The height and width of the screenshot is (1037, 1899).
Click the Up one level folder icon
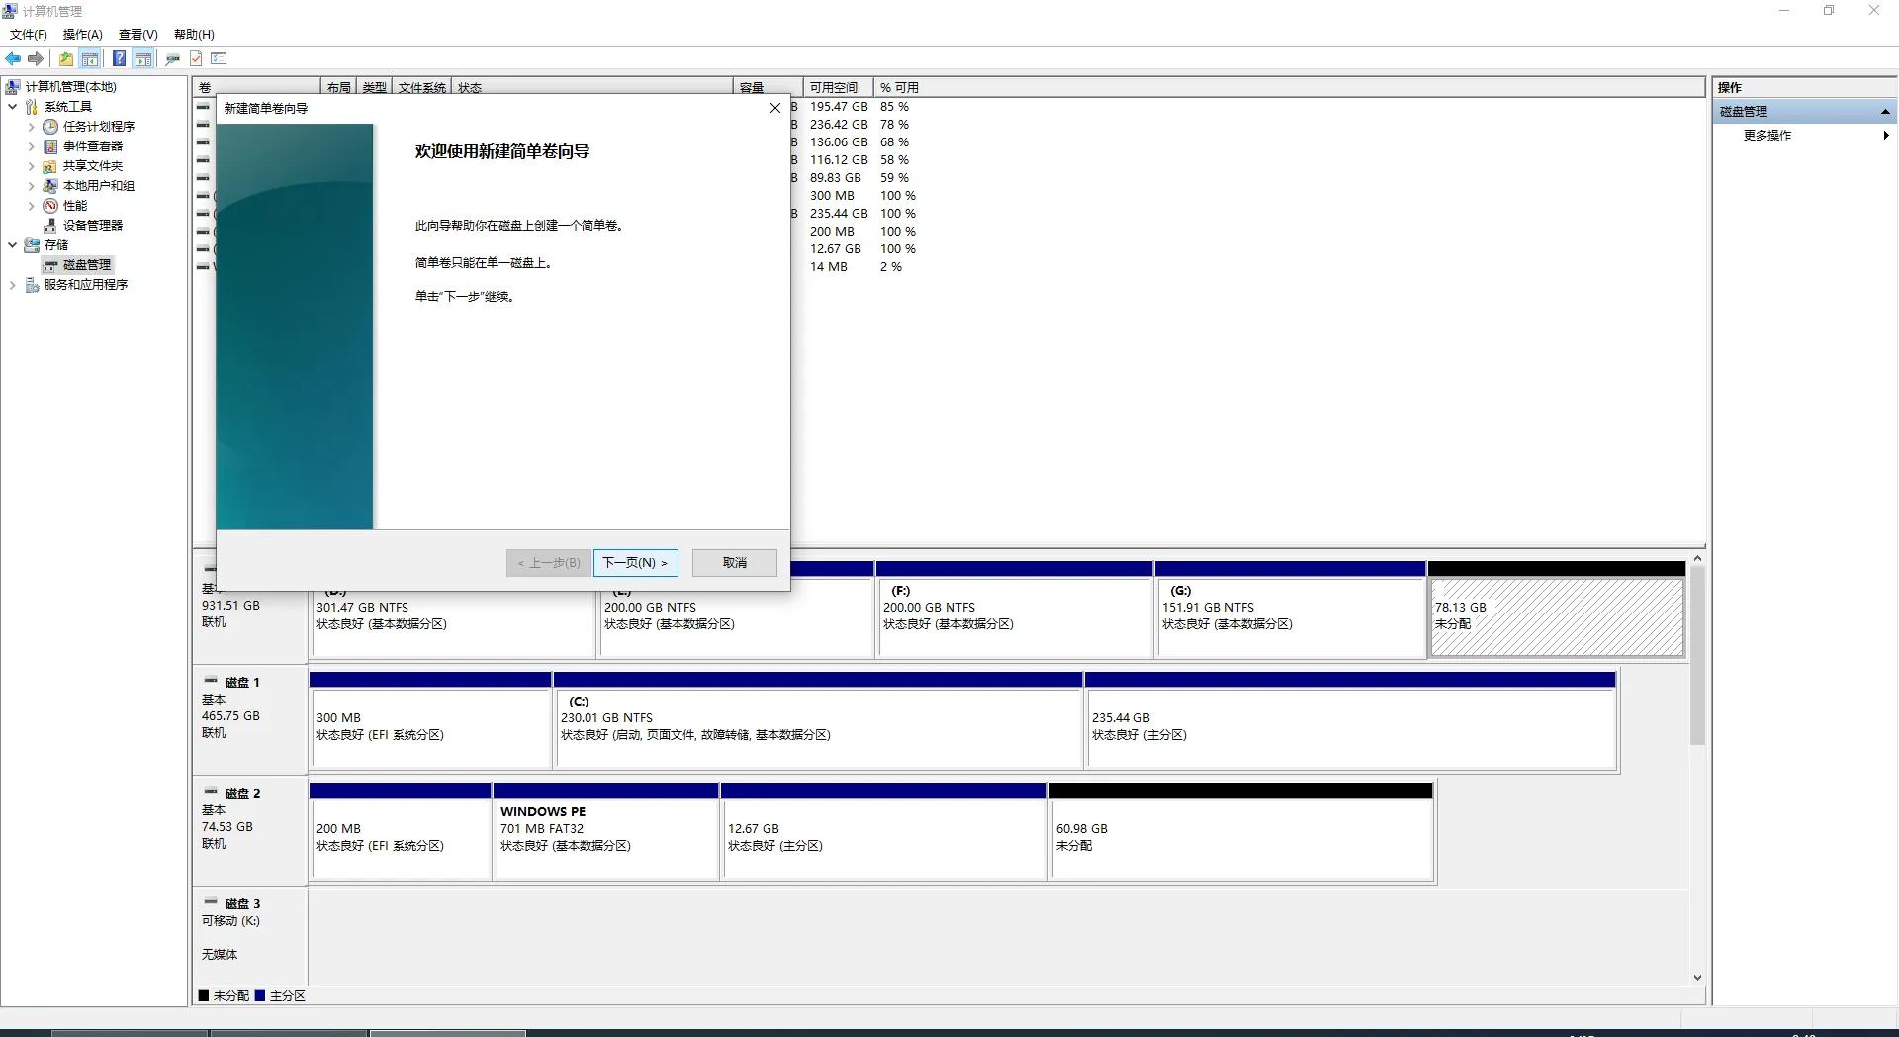65,59
